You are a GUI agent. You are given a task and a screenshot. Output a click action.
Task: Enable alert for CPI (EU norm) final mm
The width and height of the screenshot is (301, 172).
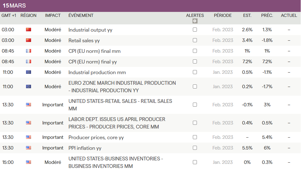tap(195, 51)
